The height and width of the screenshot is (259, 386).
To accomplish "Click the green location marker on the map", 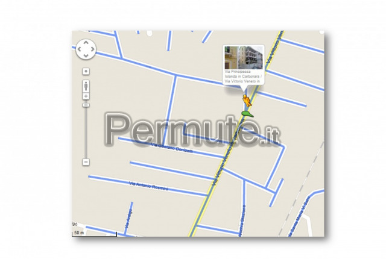I will coord(247,113).
